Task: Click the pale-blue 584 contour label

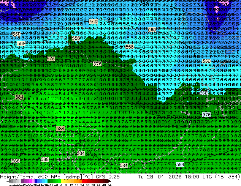Action: 180,165
